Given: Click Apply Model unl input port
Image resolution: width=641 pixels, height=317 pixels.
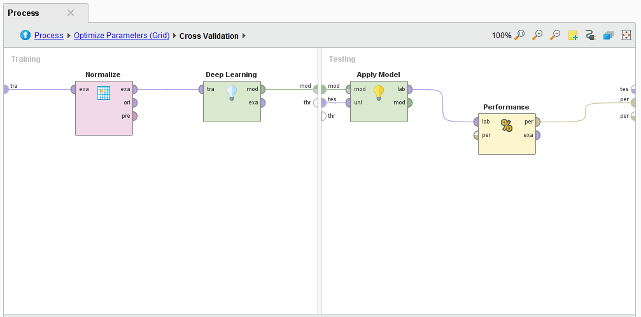Looking at the screenshot, I should pos(348,102).
